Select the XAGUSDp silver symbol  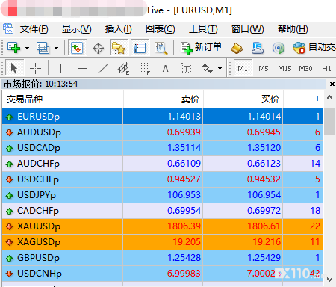click(x=39, y=242)
